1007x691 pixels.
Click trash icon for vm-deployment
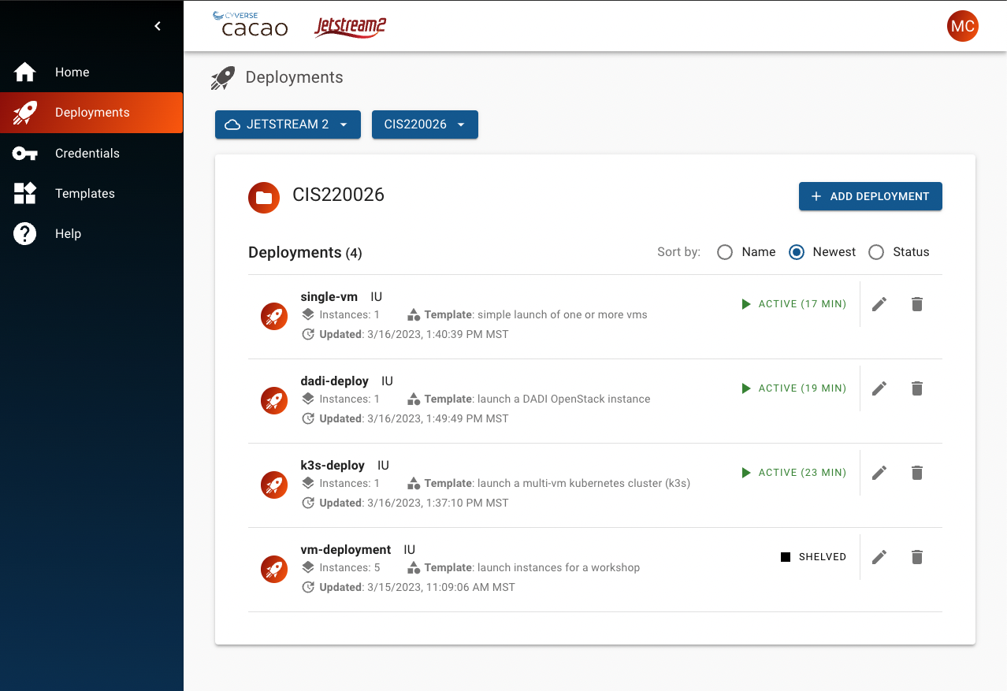916,557
